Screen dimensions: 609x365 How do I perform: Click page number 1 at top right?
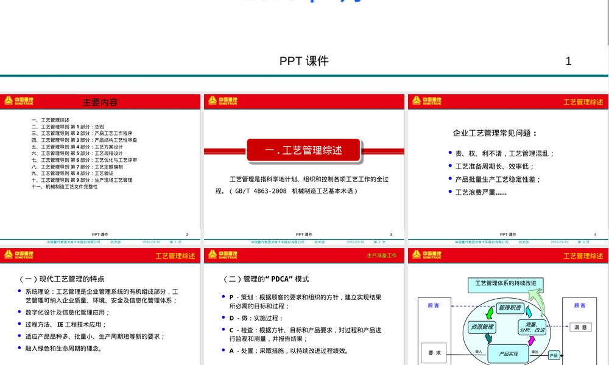[x=568, y=61]
